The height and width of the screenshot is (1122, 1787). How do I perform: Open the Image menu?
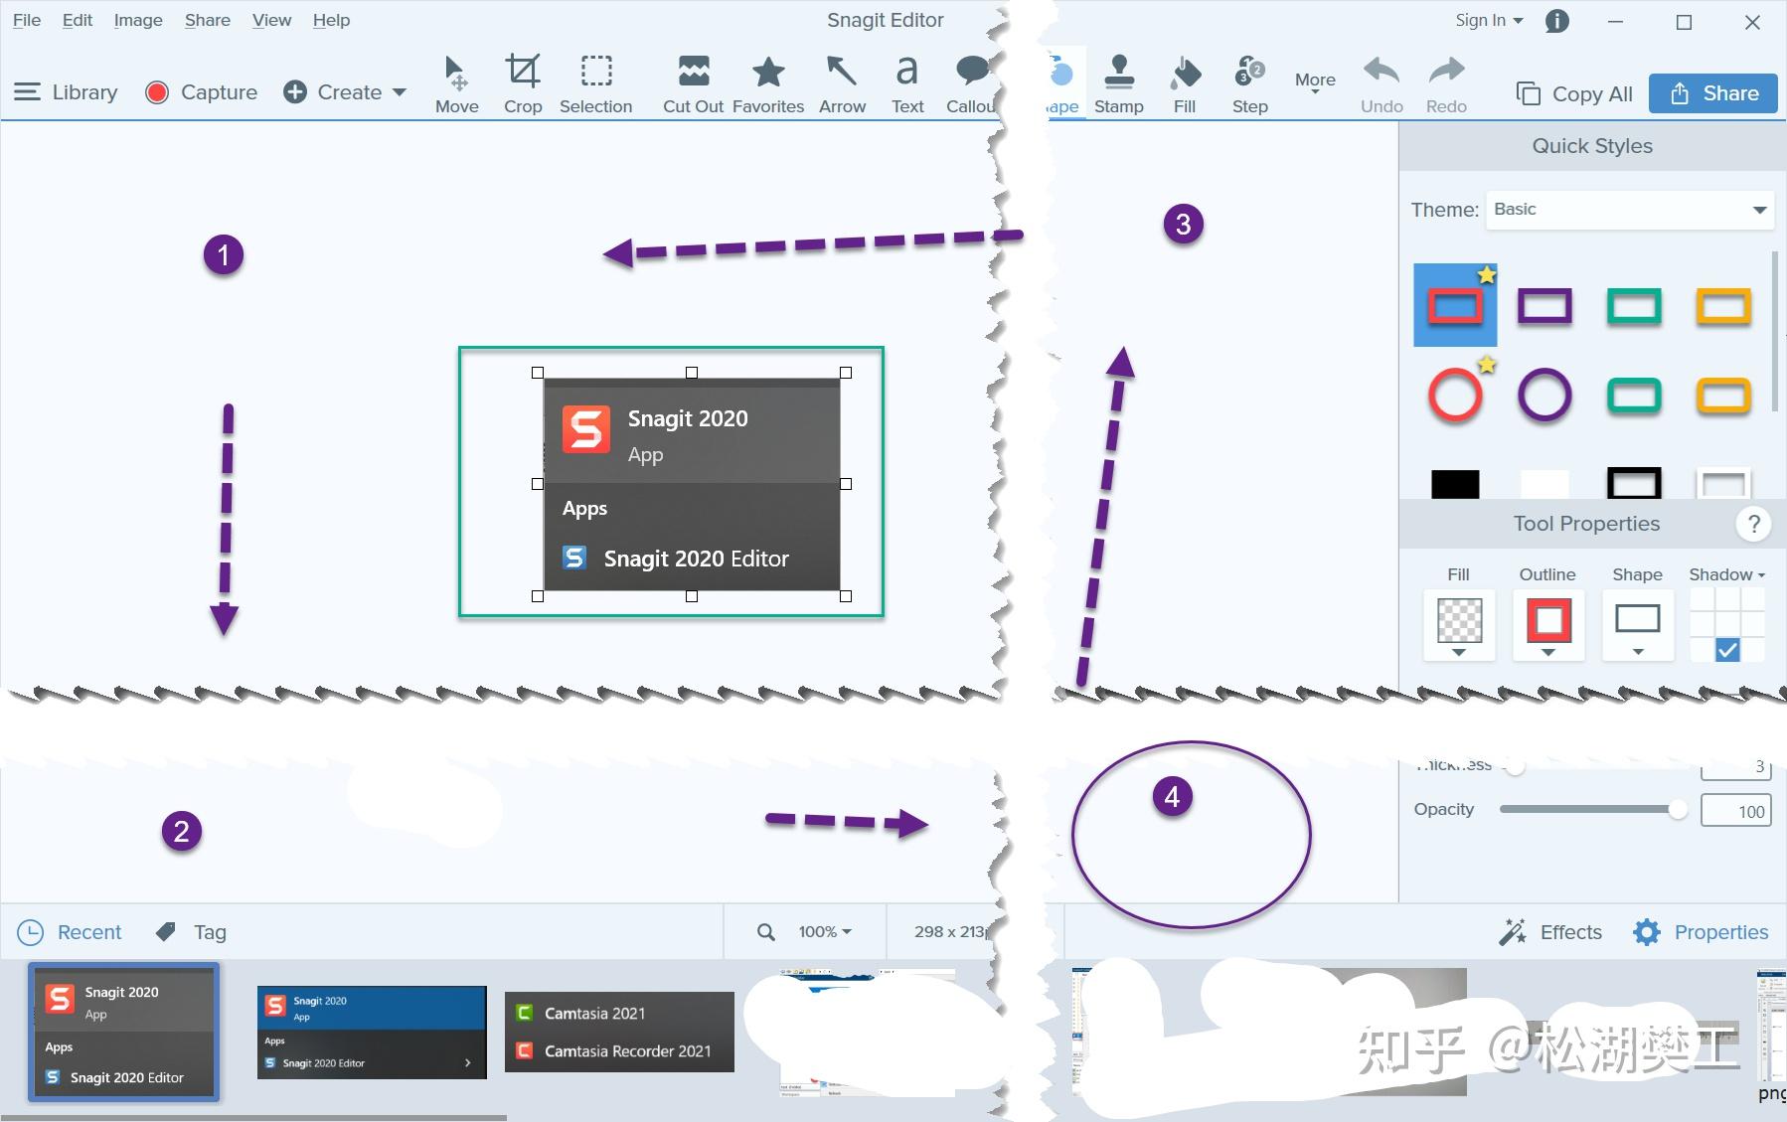138,20
